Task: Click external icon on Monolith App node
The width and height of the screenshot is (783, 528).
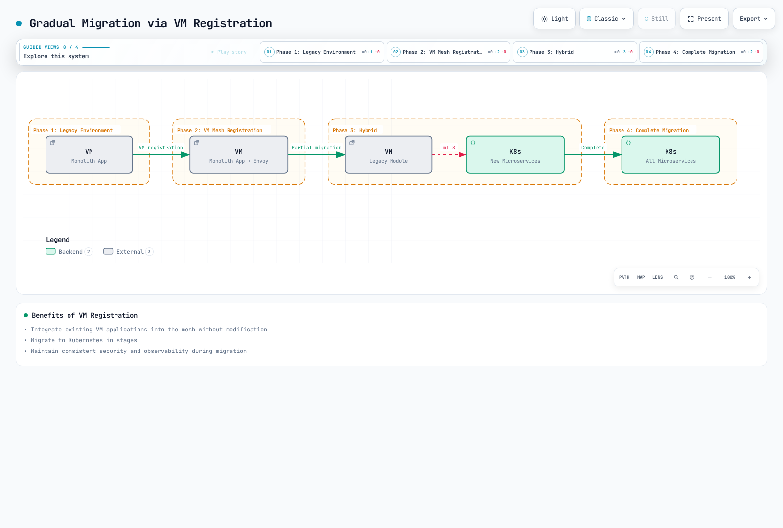Action: pos(53,143)
